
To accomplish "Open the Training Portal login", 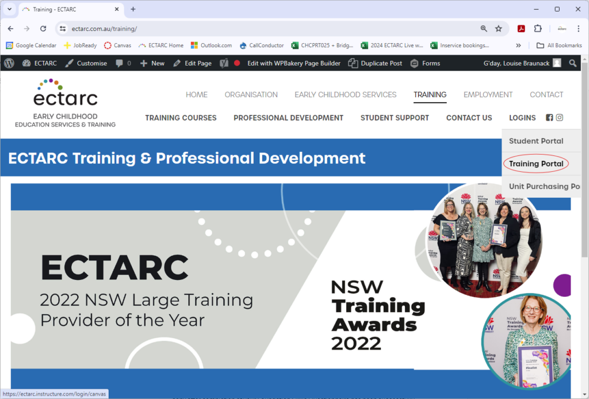I will tap(536, 163).
